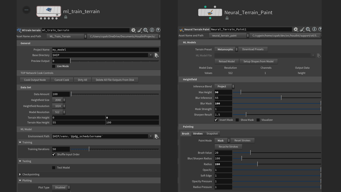
Task: Click the Cook Output Node button
Action: pyautogui.click(x=34, y=80)
